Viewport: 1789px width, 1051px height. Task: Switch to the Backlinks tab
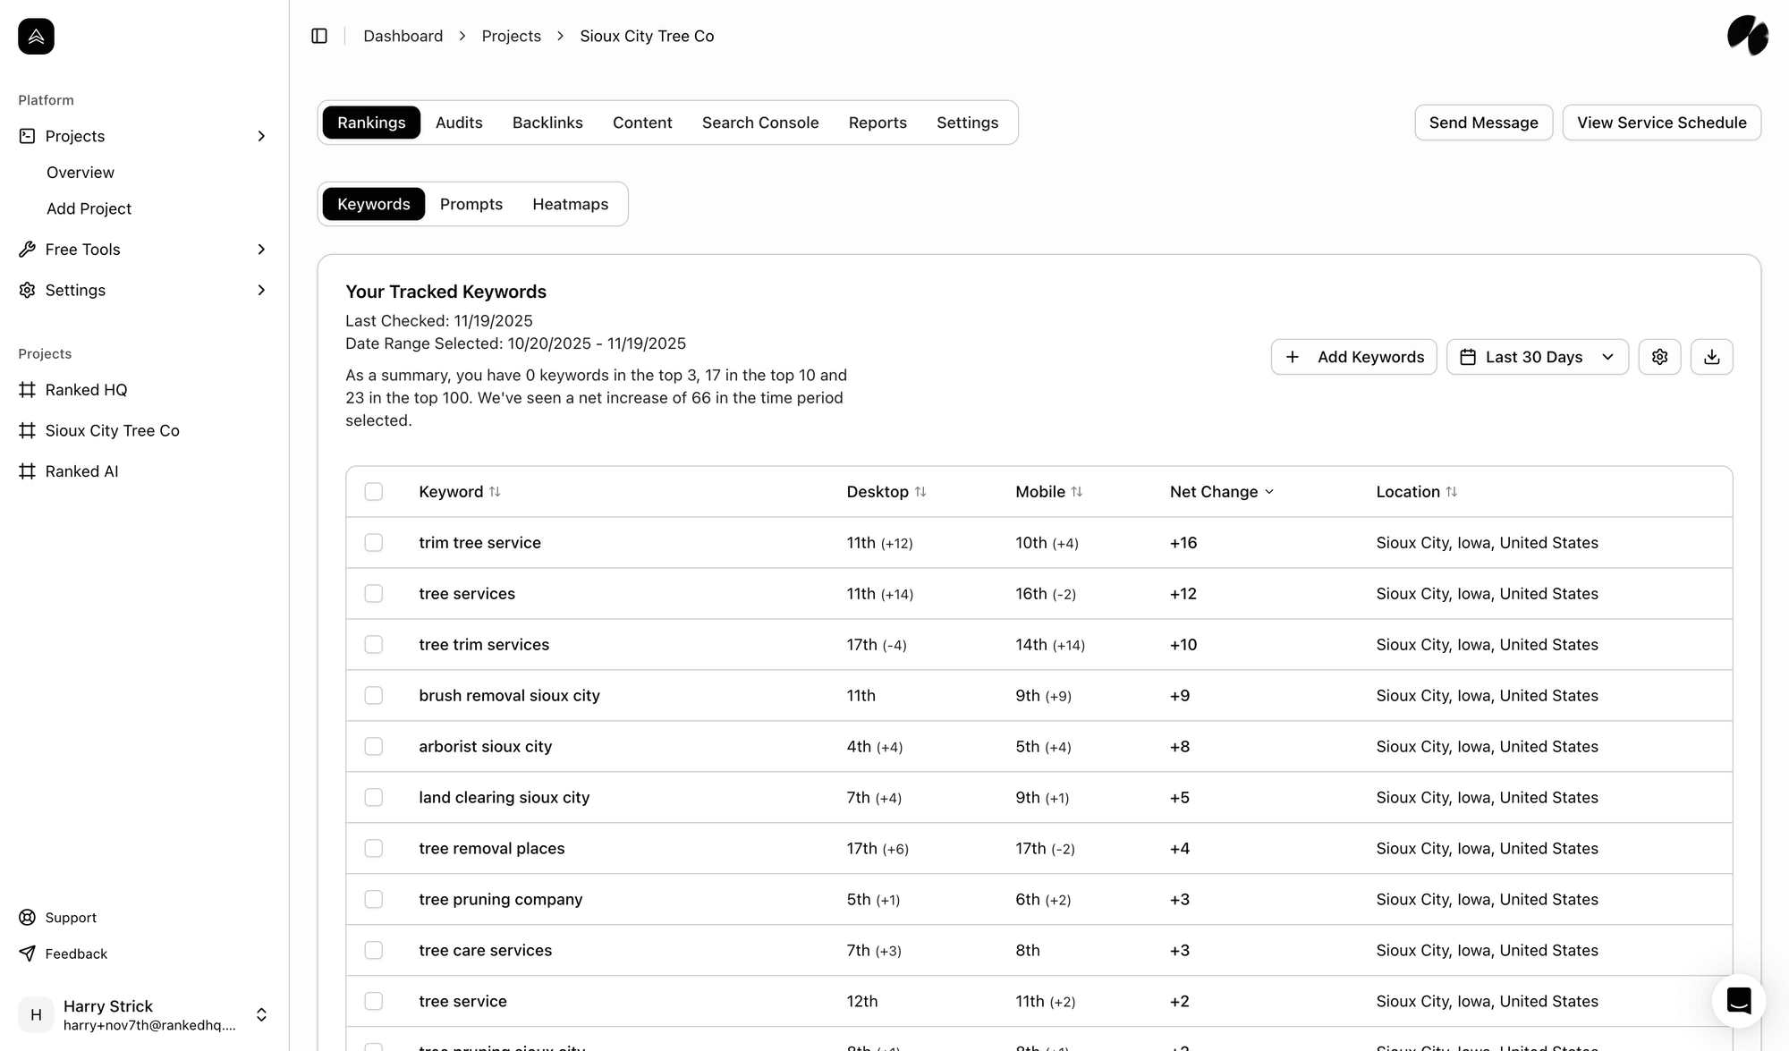click(547, 123)
